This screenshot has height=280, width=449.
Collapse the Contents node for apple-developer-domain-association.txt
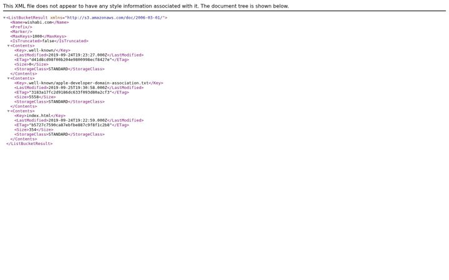point(9,78)
